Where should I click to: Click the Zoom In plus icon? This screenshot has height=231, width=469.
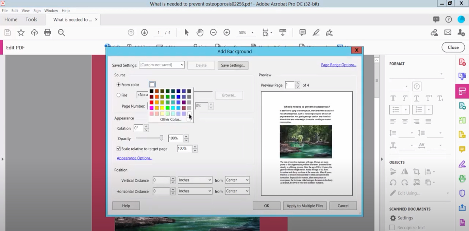click(x=227, y=32)
